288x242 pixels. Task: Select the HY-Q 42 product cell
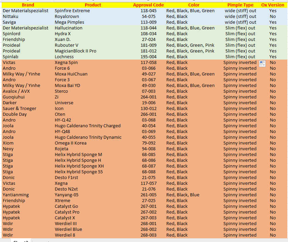(x=93, y=120)
